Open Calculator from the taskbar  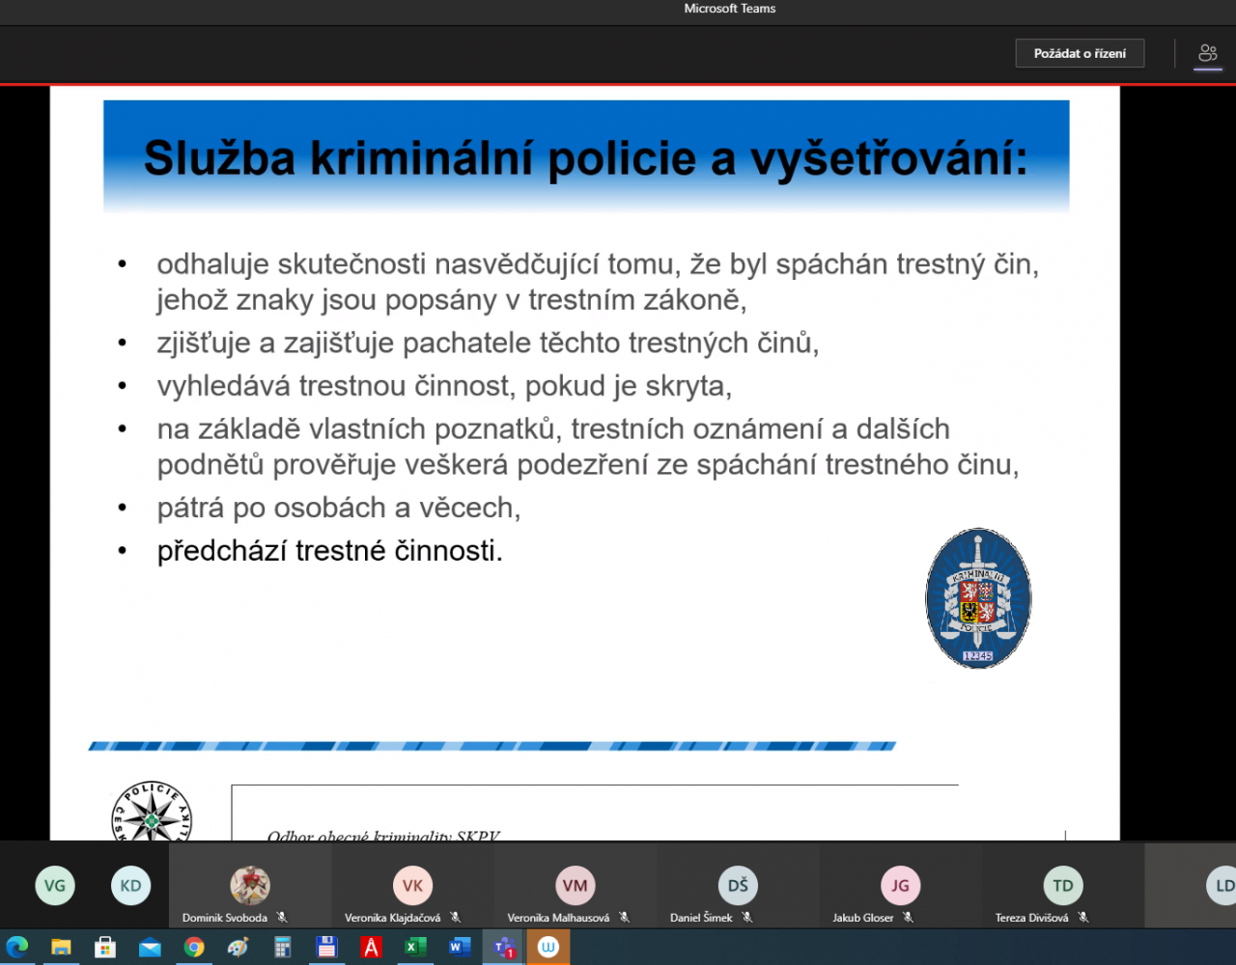tap(282, 948)
